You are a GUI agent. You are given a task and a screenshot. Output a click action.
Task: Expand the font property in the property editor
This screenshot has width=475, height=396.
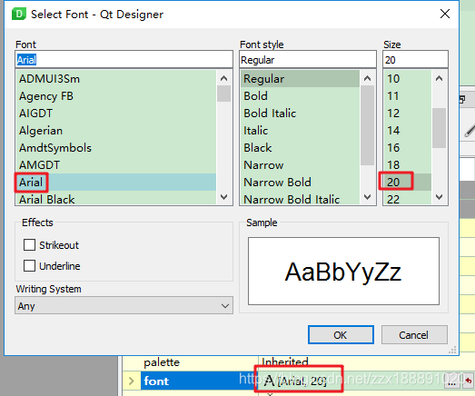coord(131,381)
